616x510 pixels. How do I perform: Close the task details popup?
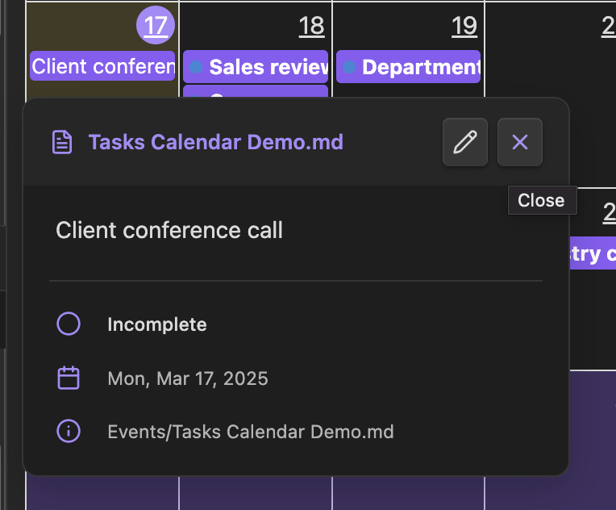click(520, 142)
